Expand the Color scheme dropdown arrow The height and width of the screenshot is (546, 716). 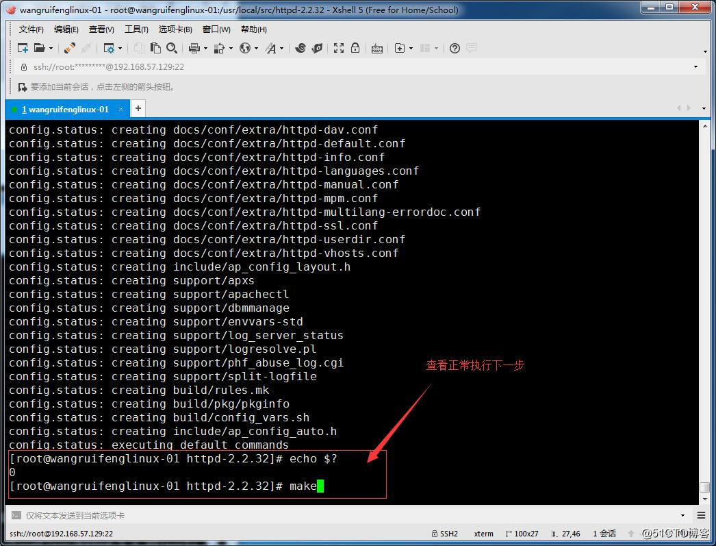(231, 49)
